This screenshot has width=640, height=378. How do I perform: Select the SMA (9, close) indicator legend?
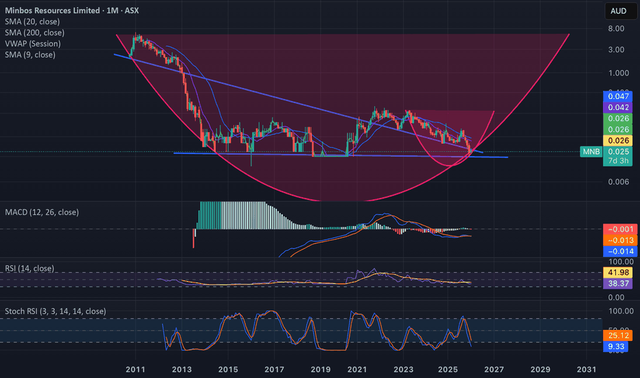click(x=32, y=54)
